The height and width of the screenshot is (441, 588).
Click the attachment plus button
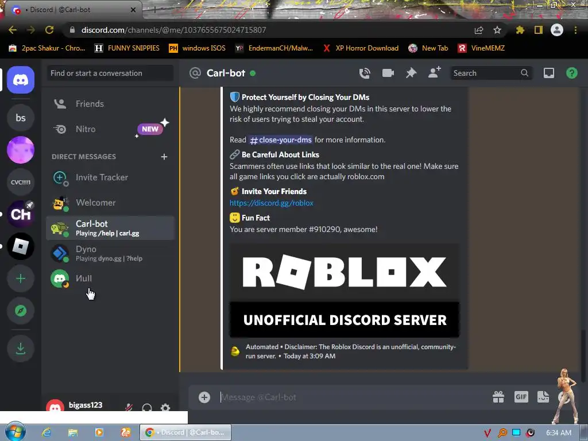pyautogui.click(x=204, y=397)
